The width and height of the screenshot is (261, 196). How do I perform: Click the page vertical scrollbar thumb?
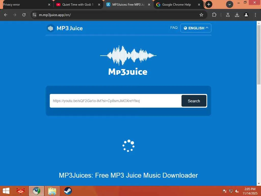(259, 55)
